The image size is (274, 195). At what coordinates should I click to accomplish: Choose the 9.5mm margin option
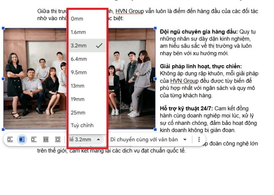click(87, 72)
